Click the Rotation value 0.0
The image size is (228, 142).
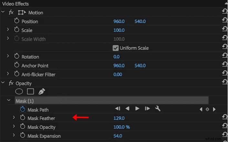click(117, 57)
